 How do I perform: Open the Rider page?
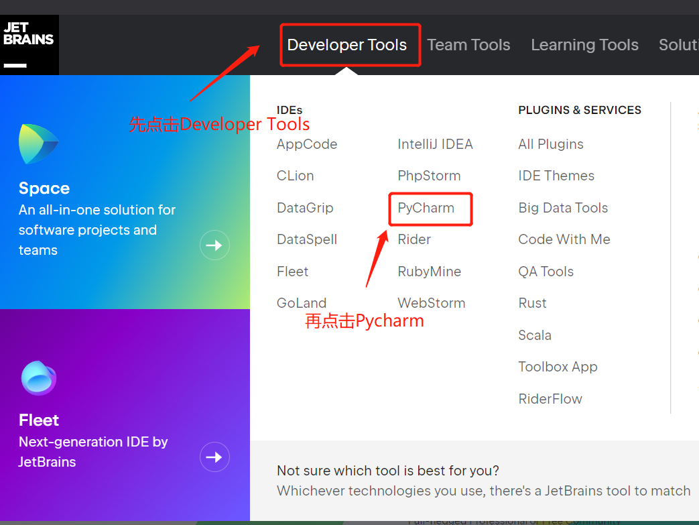[414, 239]
